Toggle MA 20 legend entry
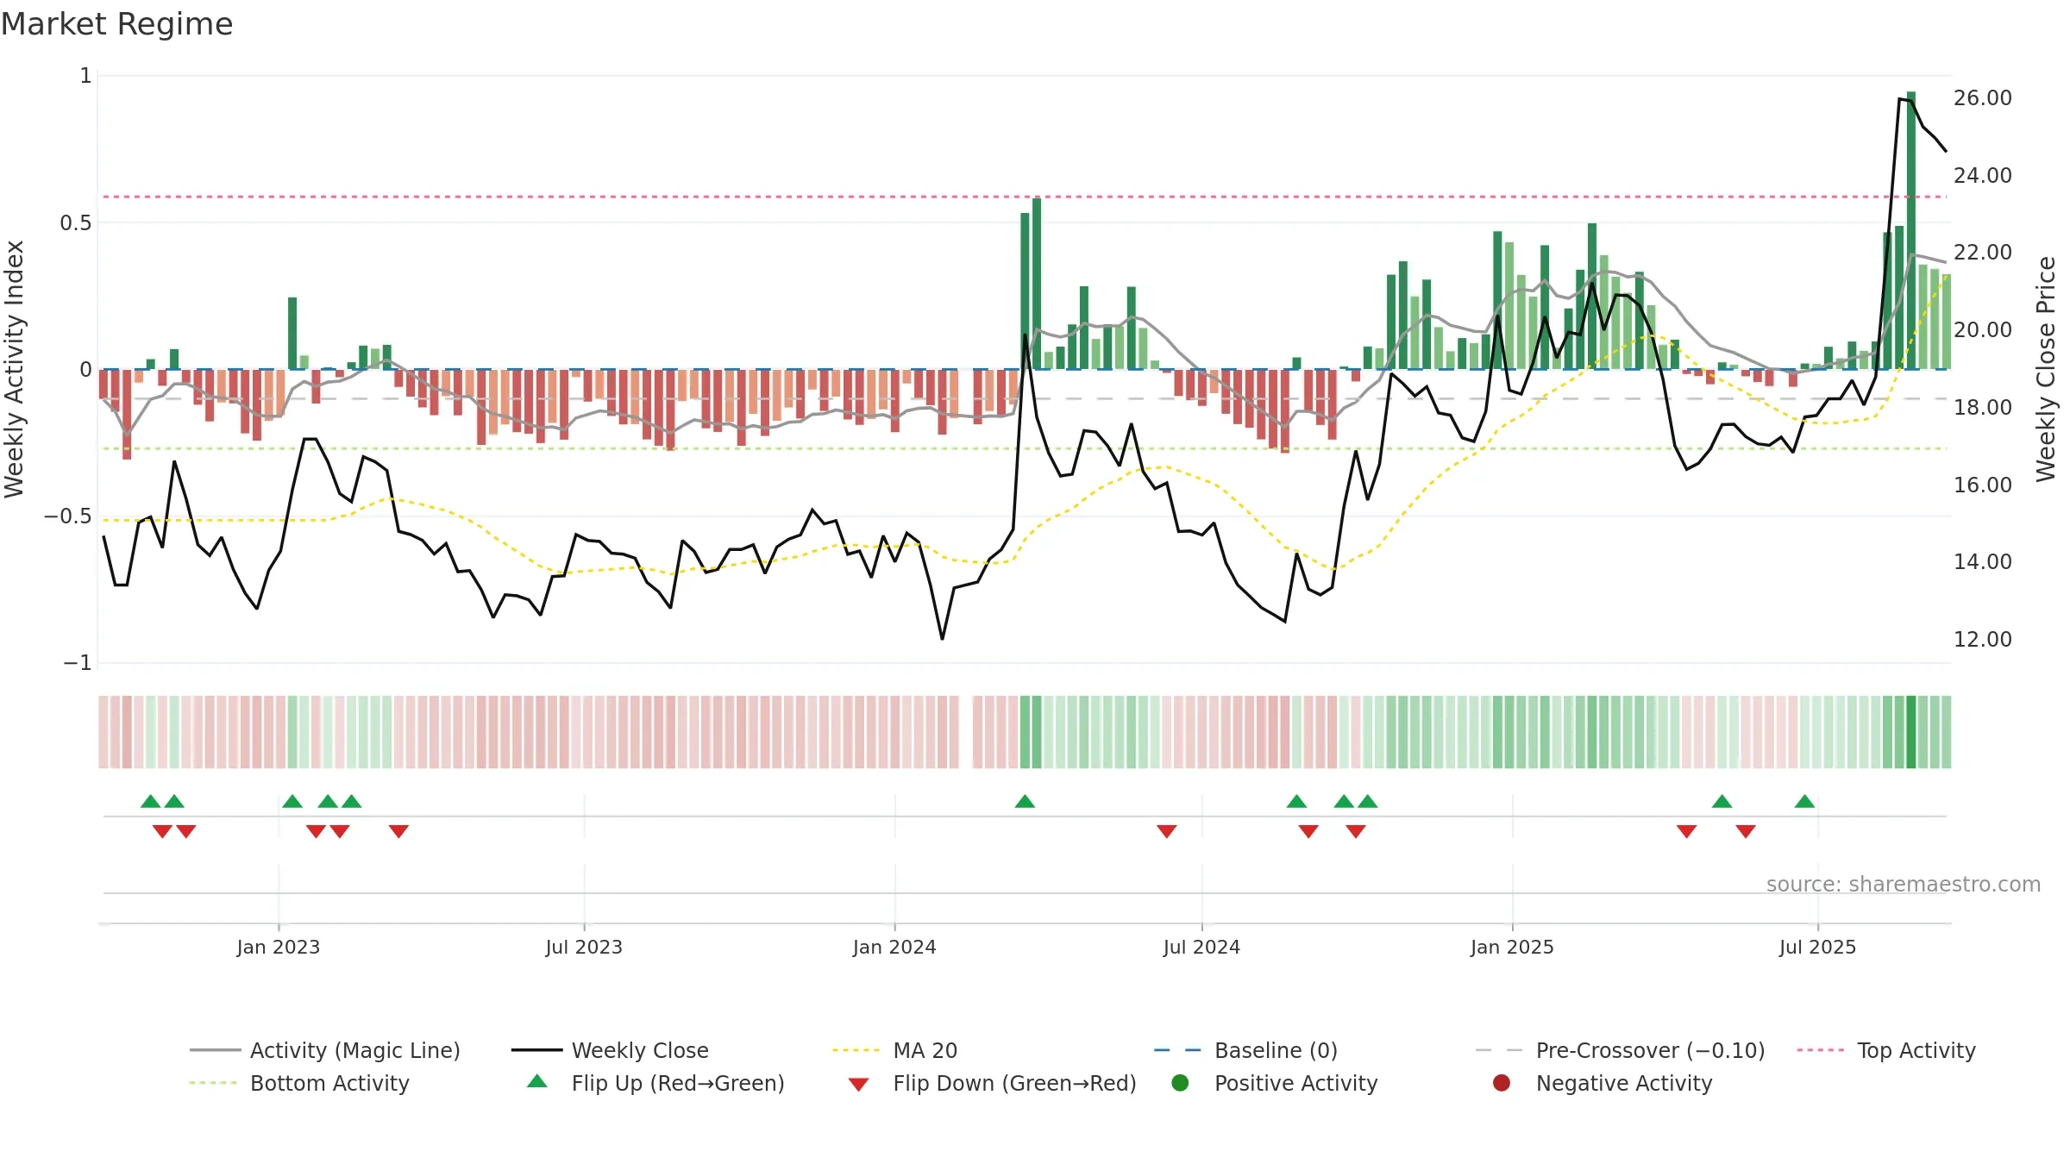Viewport: 2070px width, 1164px height. click(x=894, y=1050)
